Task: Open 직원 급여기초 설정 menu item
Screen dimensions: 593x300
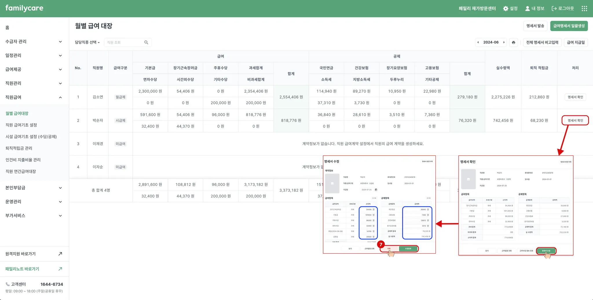Action: pyautogui.click(x=21, y=125)
